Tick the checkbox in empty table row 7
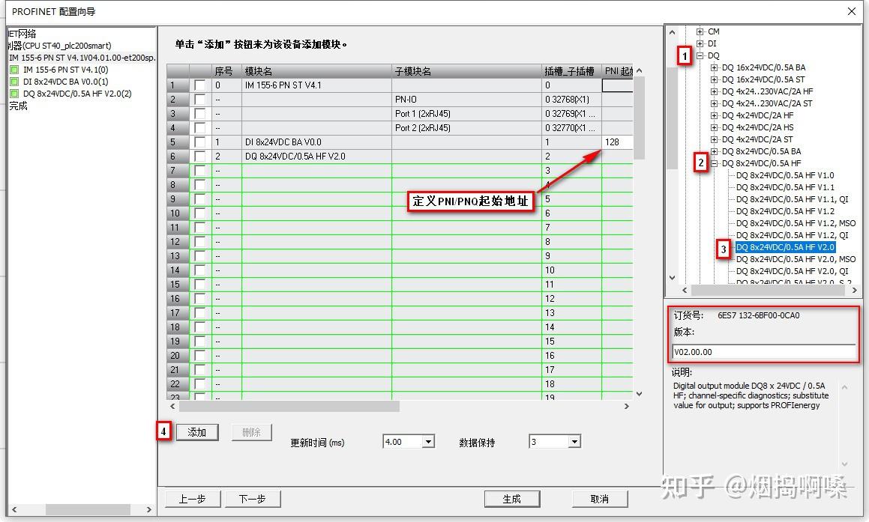869x522 pixels. coord(200,171)
